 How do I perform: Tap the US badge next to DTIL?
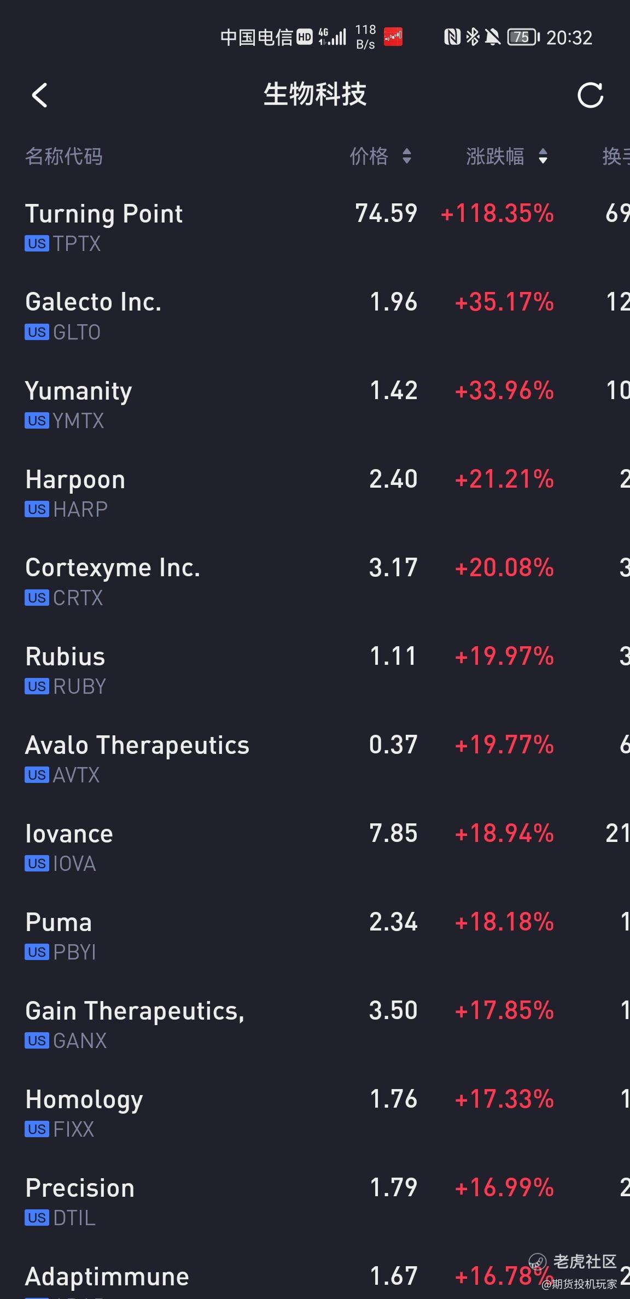pyautogui.click(x=37, y=1218)
